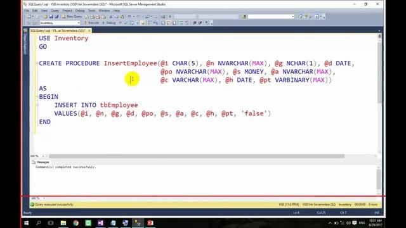The width and height of the screenshot is (406, 228).
Task: Open the tab list dropdown arrow at the right end of the tab strip
Action: pos(379,31)
